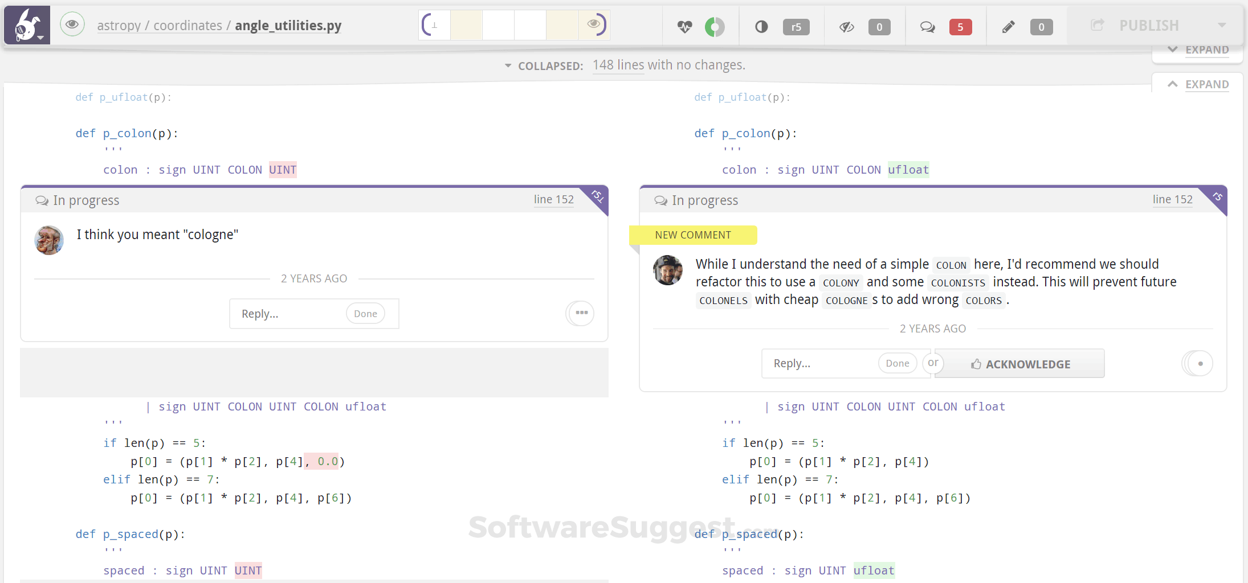1248x583 pixels.
Task: Click the chat icon on the 'In progress' discussion
Action: pyautogui.click(x=42, y=200)
